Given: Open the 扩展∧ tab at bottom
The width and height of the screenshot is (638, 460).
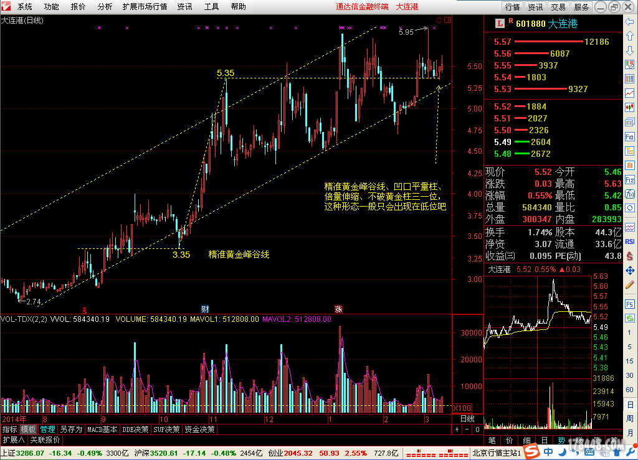Looking at the screenshot, I should pos(14,439).
